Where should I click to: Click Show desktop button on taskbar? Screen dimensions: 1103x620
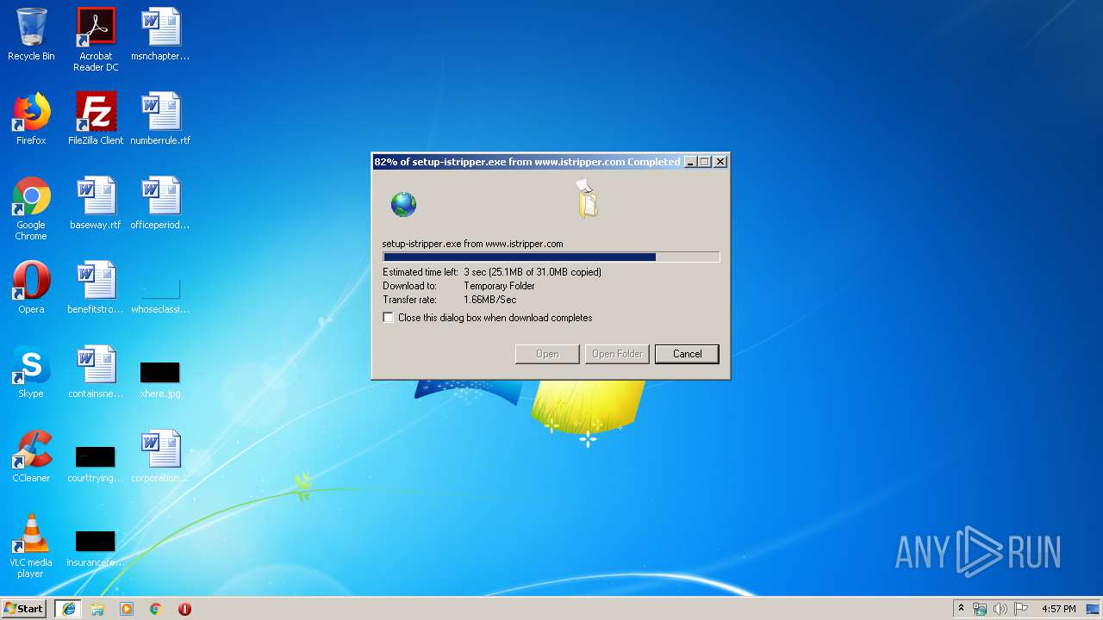(1093, 609)
